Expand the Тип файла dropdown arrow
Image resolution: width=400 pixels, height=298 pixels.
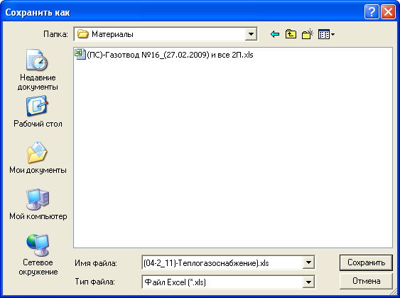308,282
